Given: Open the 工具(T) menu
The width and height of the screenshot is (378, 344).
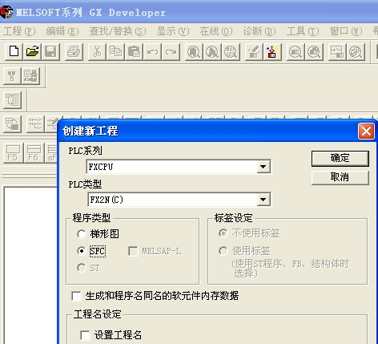Looking at the screenshot, I should coord(303,31).
